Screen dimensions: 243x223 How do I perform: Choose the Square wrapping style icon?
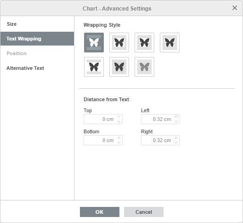pos(119,42)
